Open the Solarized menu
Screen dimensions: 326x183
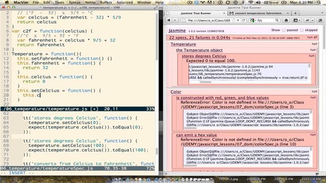coord(125,3)
